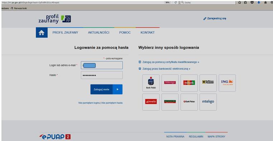Screen dimensions: 273x141
Task: Click the browser Szukaj search box
Action: [208, 3]
